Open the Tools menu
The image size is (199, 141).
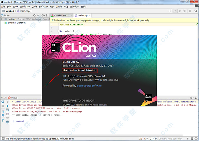click(59, 7)
